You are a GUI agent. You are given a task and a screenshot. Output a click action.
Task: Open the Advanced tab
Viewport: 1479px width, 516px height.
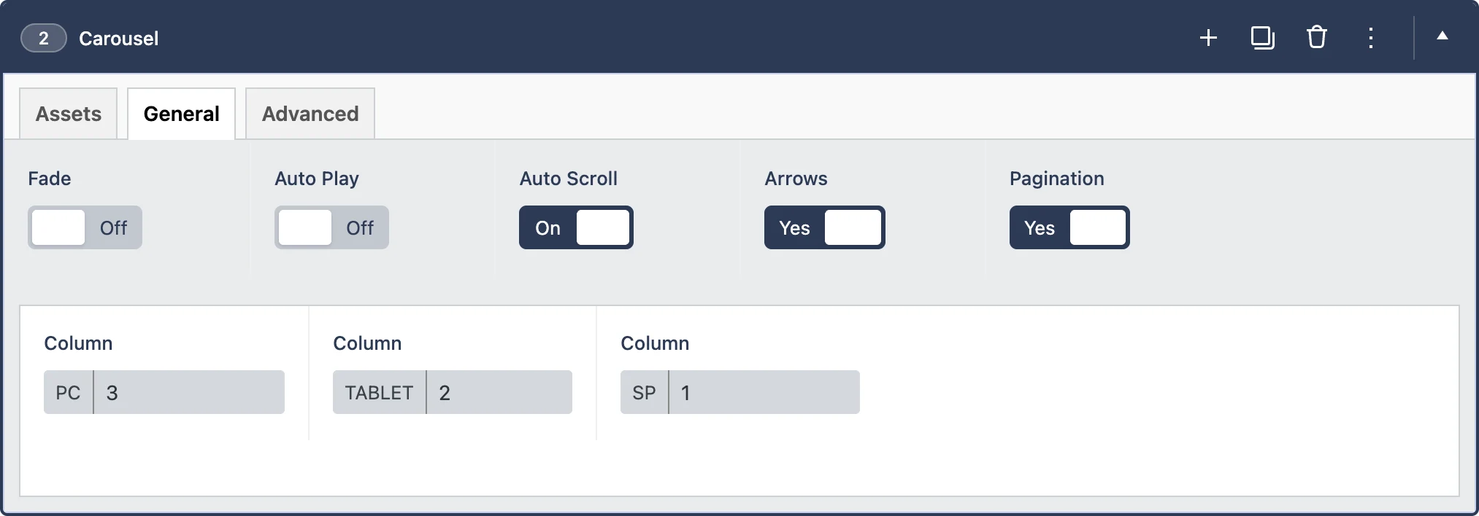(310, 114)
